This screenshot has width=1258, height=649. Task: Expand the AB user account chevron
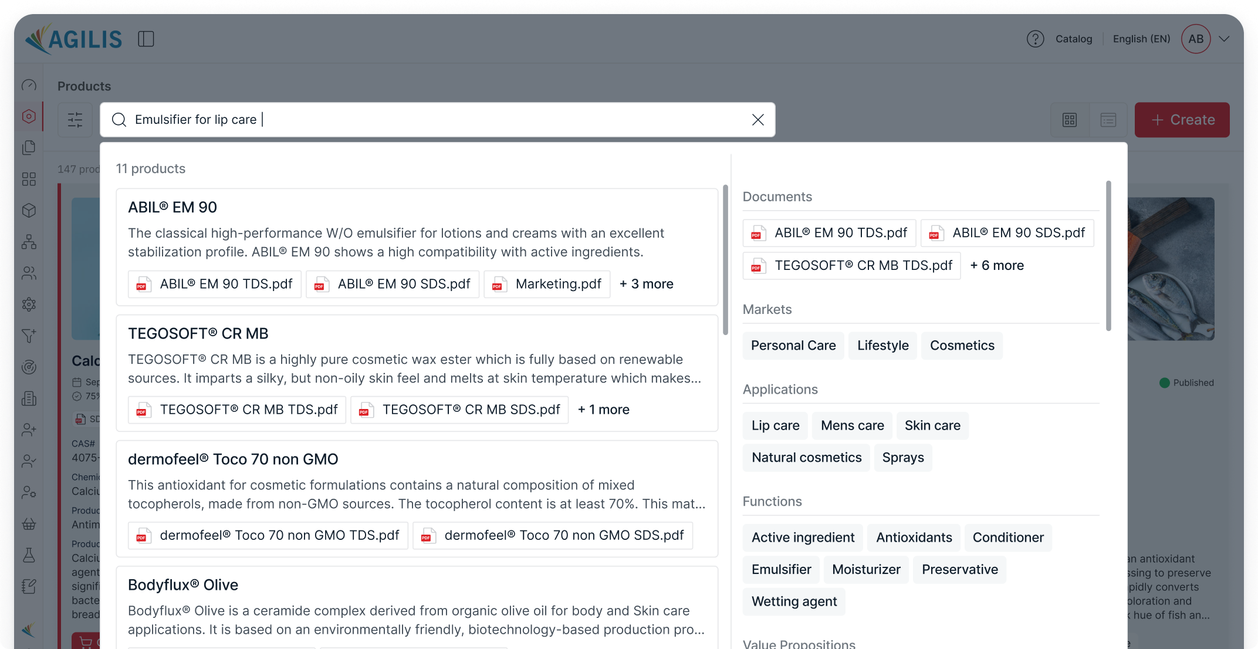[x=1224, y=39]
